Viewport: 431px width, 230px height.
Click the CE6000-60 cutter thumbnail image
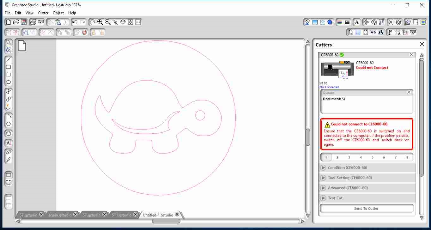click(x=337, y=69)
